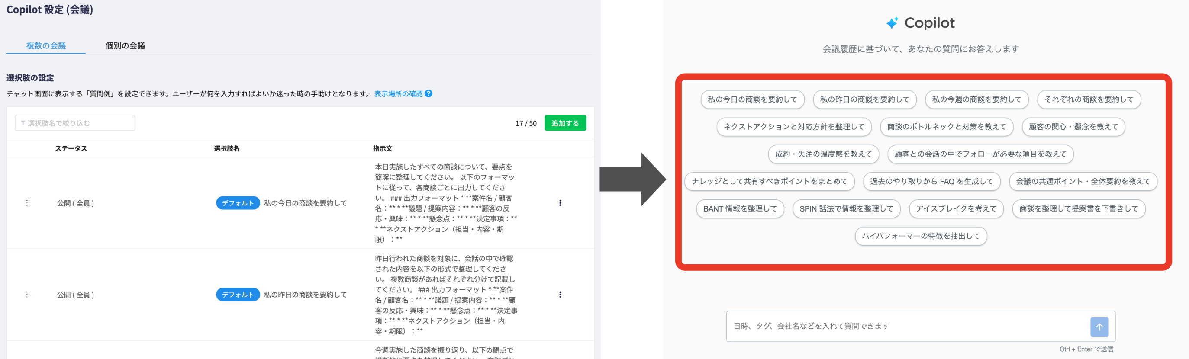1189x359 pixels.
Task: Select the 商談を整理して提案書を下書きして chip
Action: point(1079,208)
